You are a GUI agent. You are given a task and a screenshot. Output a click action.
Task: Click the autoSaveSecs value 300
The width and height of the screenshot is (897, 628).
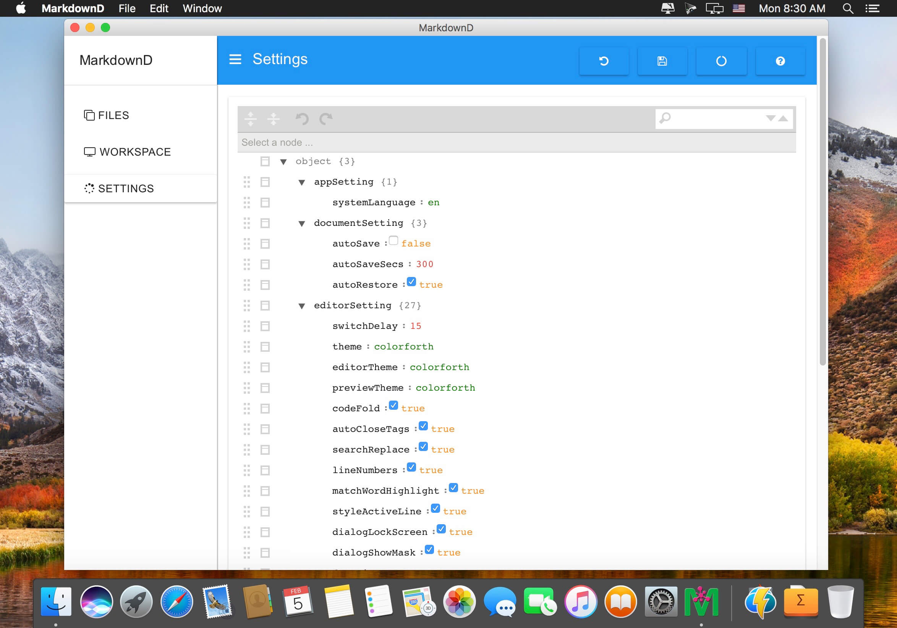(x=425, y=264)
